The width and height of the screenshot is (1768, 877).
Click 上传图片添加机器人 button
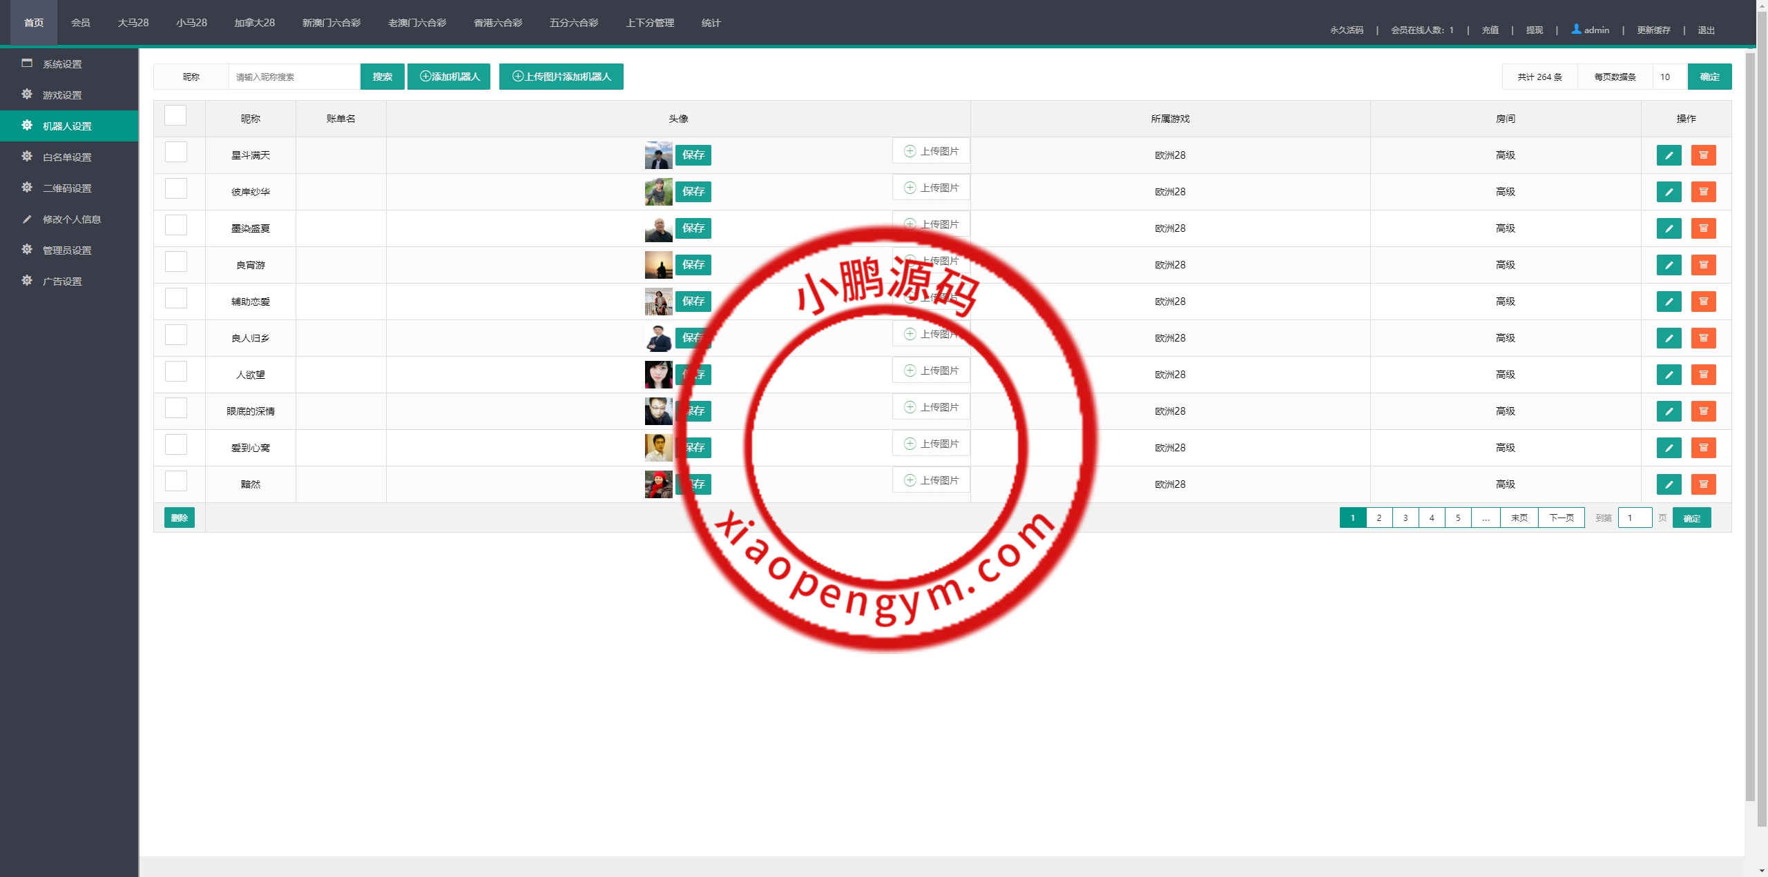(561, 77)
